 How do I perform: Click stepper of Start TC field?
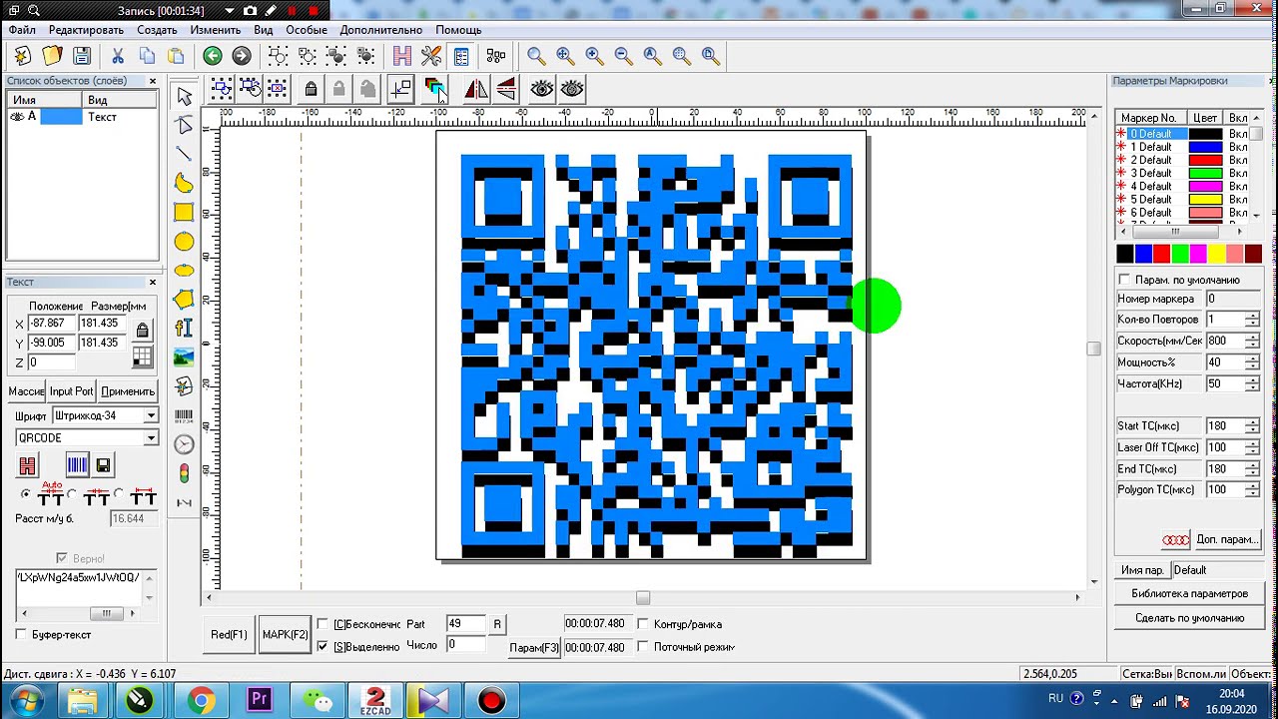coord(1252,425)
